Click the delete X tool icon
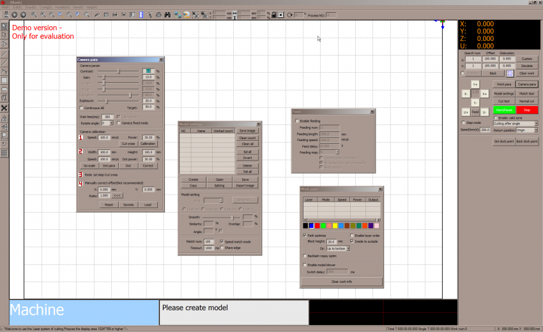Viewport: 543px width, 332px height. pyautogui.click(x=4, y=109)
